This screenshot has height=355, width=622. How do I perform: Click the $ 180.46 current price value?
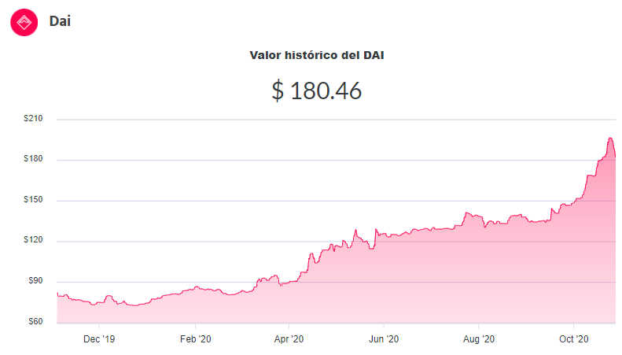(x=316, y=91)
